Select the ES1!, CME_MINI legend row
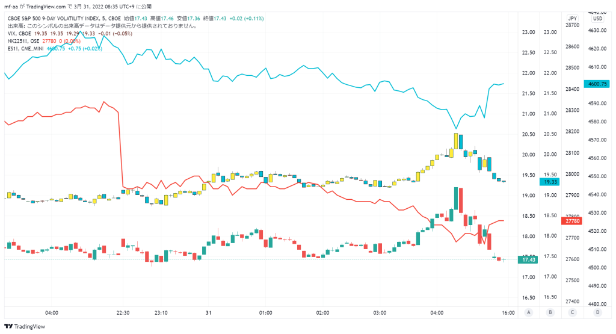This screenshot has width=616, height=334. point(55,49)
